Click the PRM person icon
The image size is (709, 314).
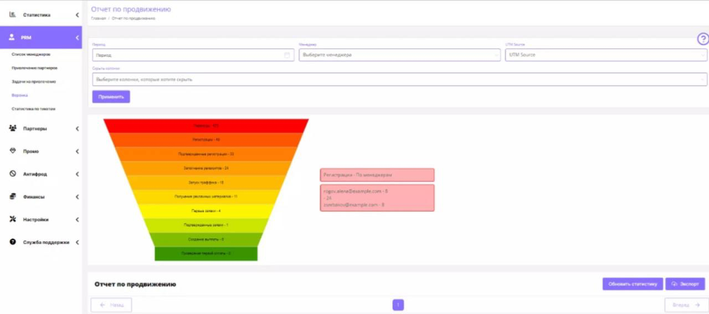[x=12, y=38]
